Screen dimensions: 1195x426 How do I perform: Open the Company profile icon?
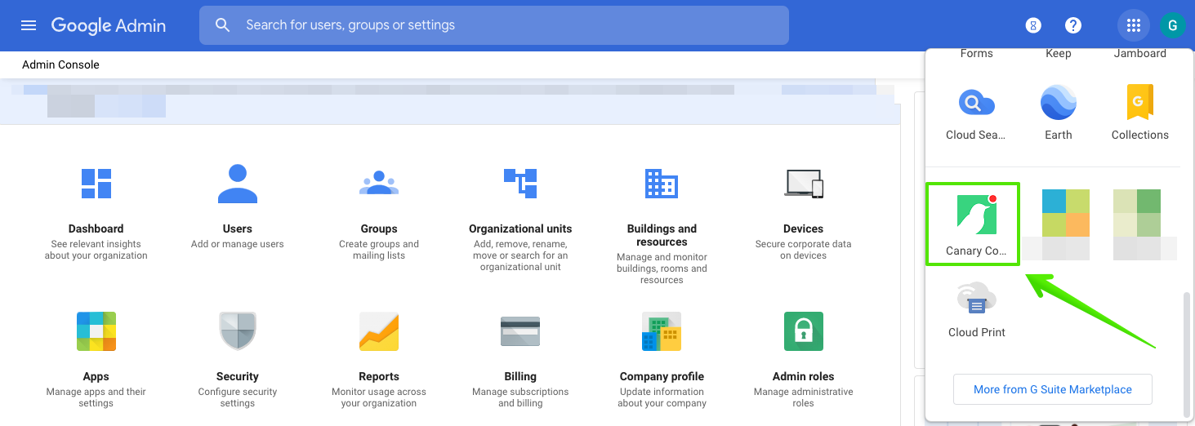click(662, 331)
